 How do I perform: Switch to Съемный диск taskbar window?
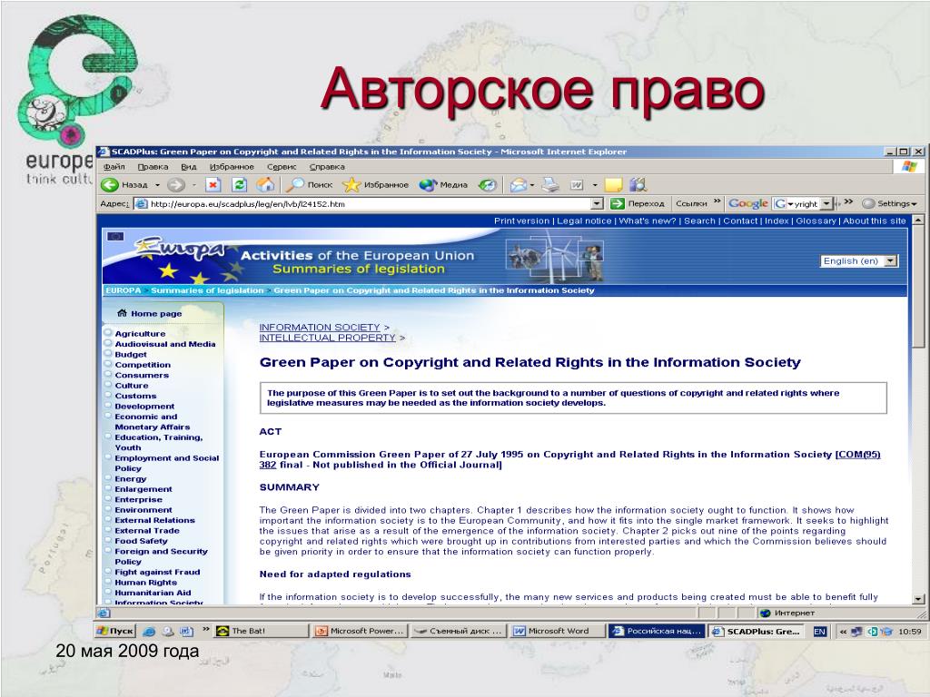[x=459, y=632]
